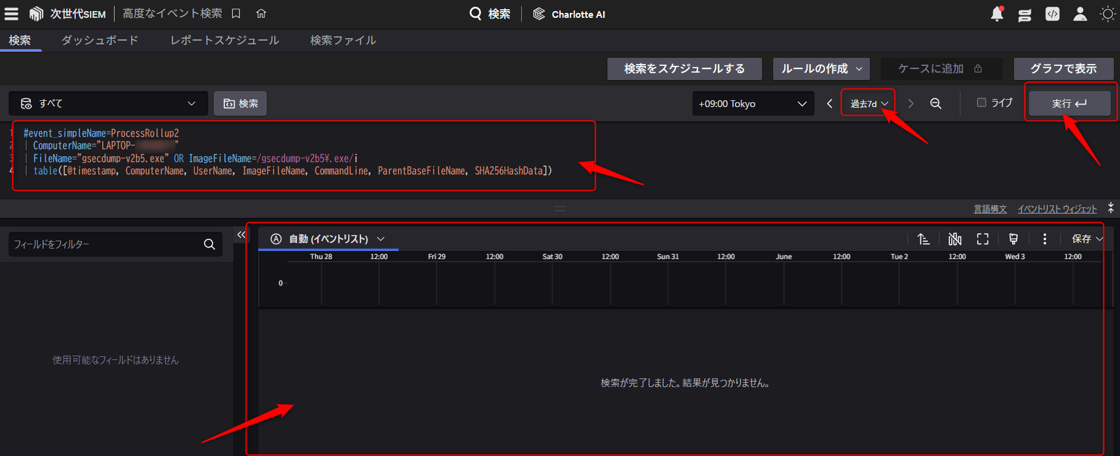Screen dimensions: 1120x456
Task: Click inside the query editor text
Action: coord(287,152)
